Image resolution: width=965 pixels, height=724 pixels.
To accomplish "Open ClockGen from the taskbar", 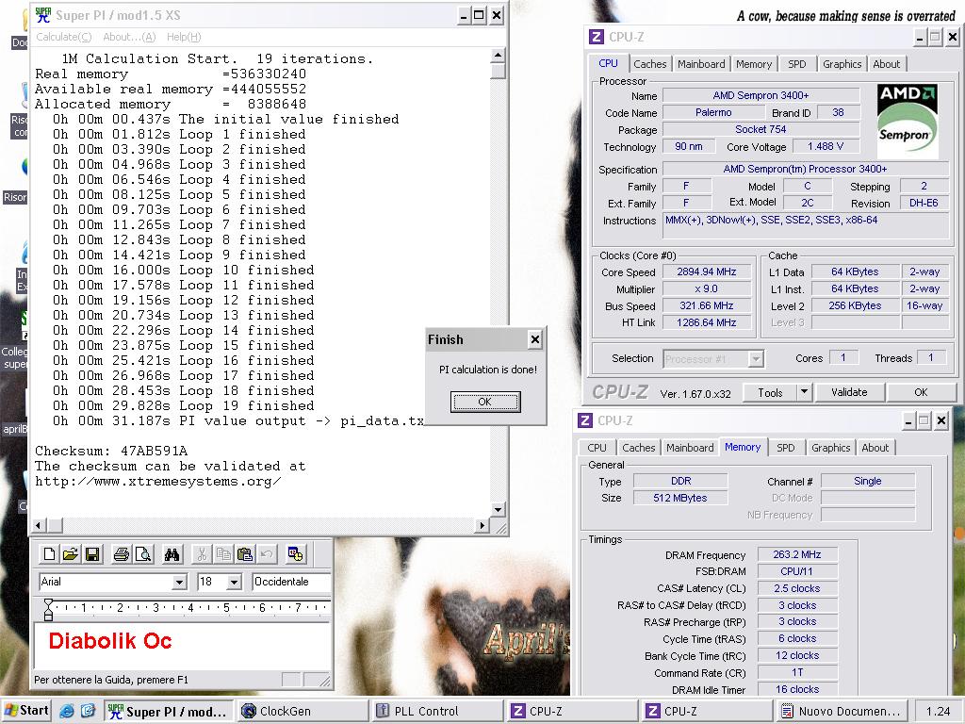I will [303, 711].
